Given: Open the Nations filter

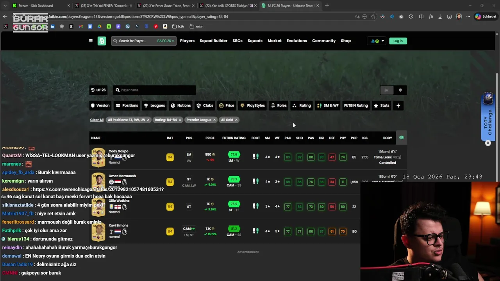Looking at the screenshot, I should click(x=180, y=105).
